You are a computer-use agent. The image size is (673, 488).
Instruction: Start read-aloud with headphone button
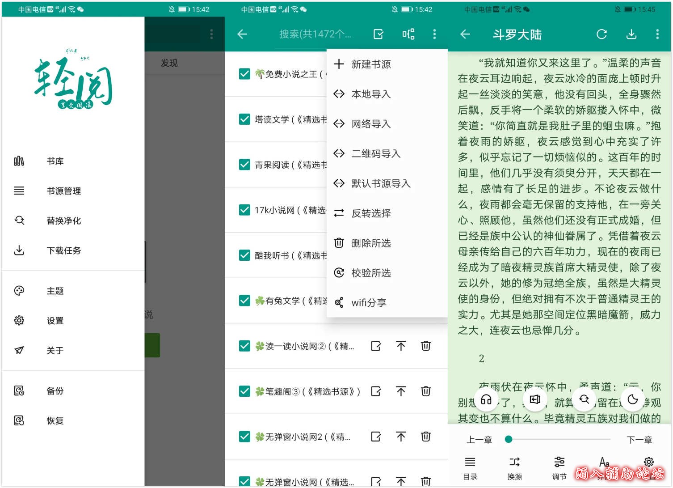click(486, 399)
